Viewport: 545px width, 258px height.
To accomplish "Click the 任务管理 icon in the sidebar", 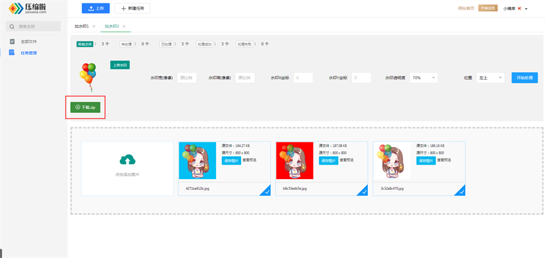I will (12, 53).
